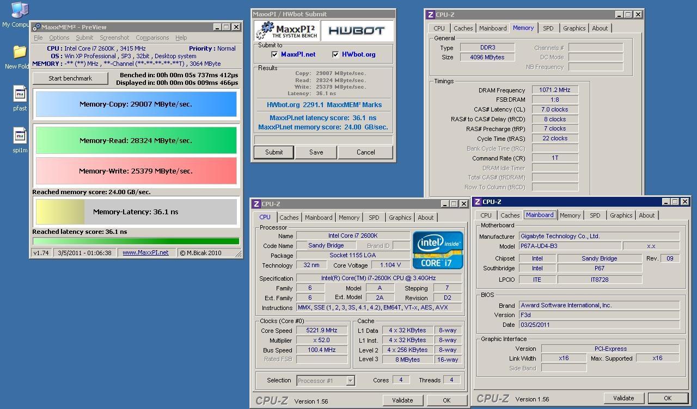Click Start benchmark button in MaxxMEM²
Viewport: 697px width, 409px height.
click(x=70, y=78)
